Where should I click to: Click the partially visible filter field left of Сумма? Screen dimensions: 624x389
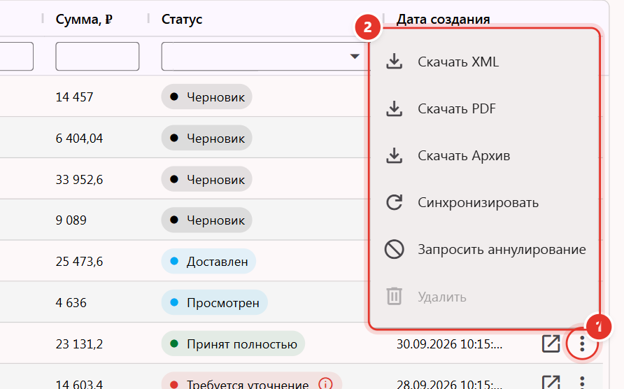point(16,56)
